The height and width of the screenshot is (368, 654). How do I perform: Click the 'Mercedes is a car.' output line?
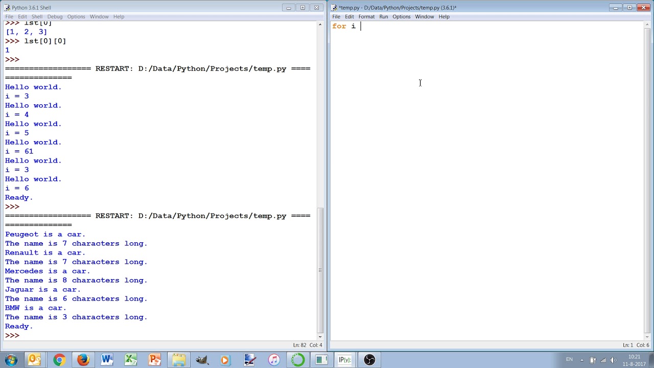[x=48, y=271]
